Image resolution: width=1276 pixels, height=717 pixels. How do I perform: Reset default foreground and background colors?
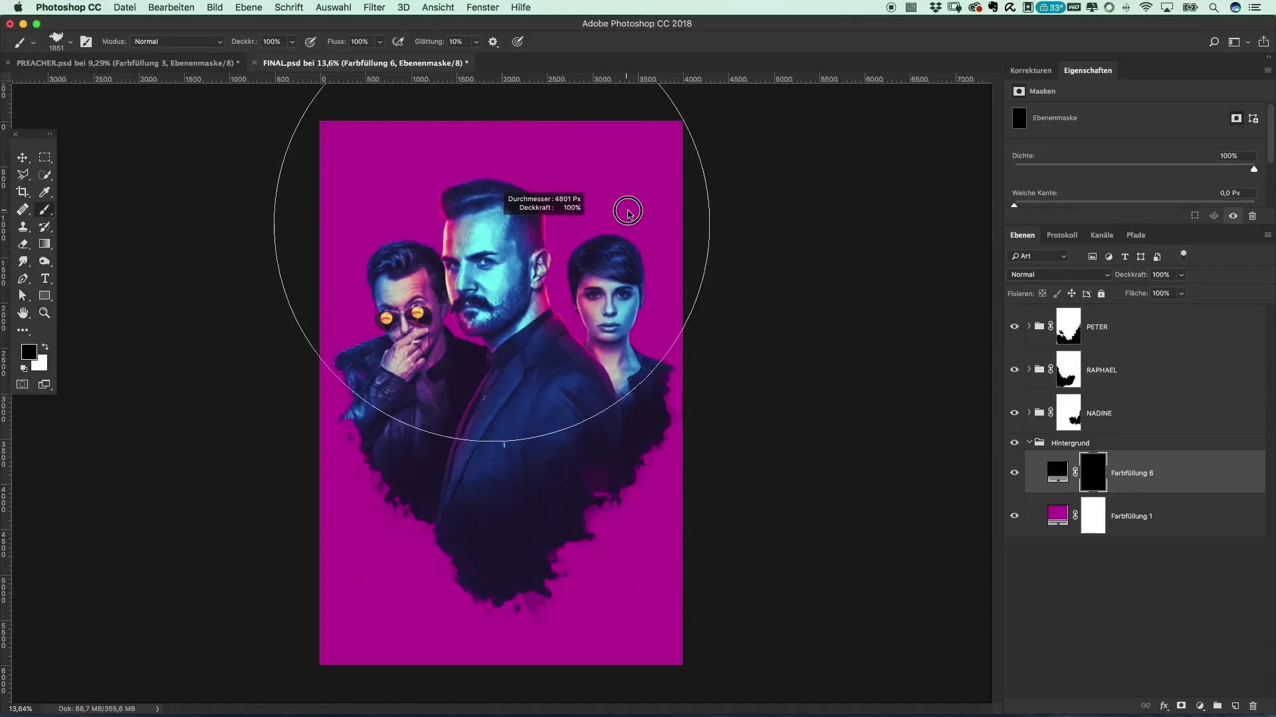pos(24,368)
